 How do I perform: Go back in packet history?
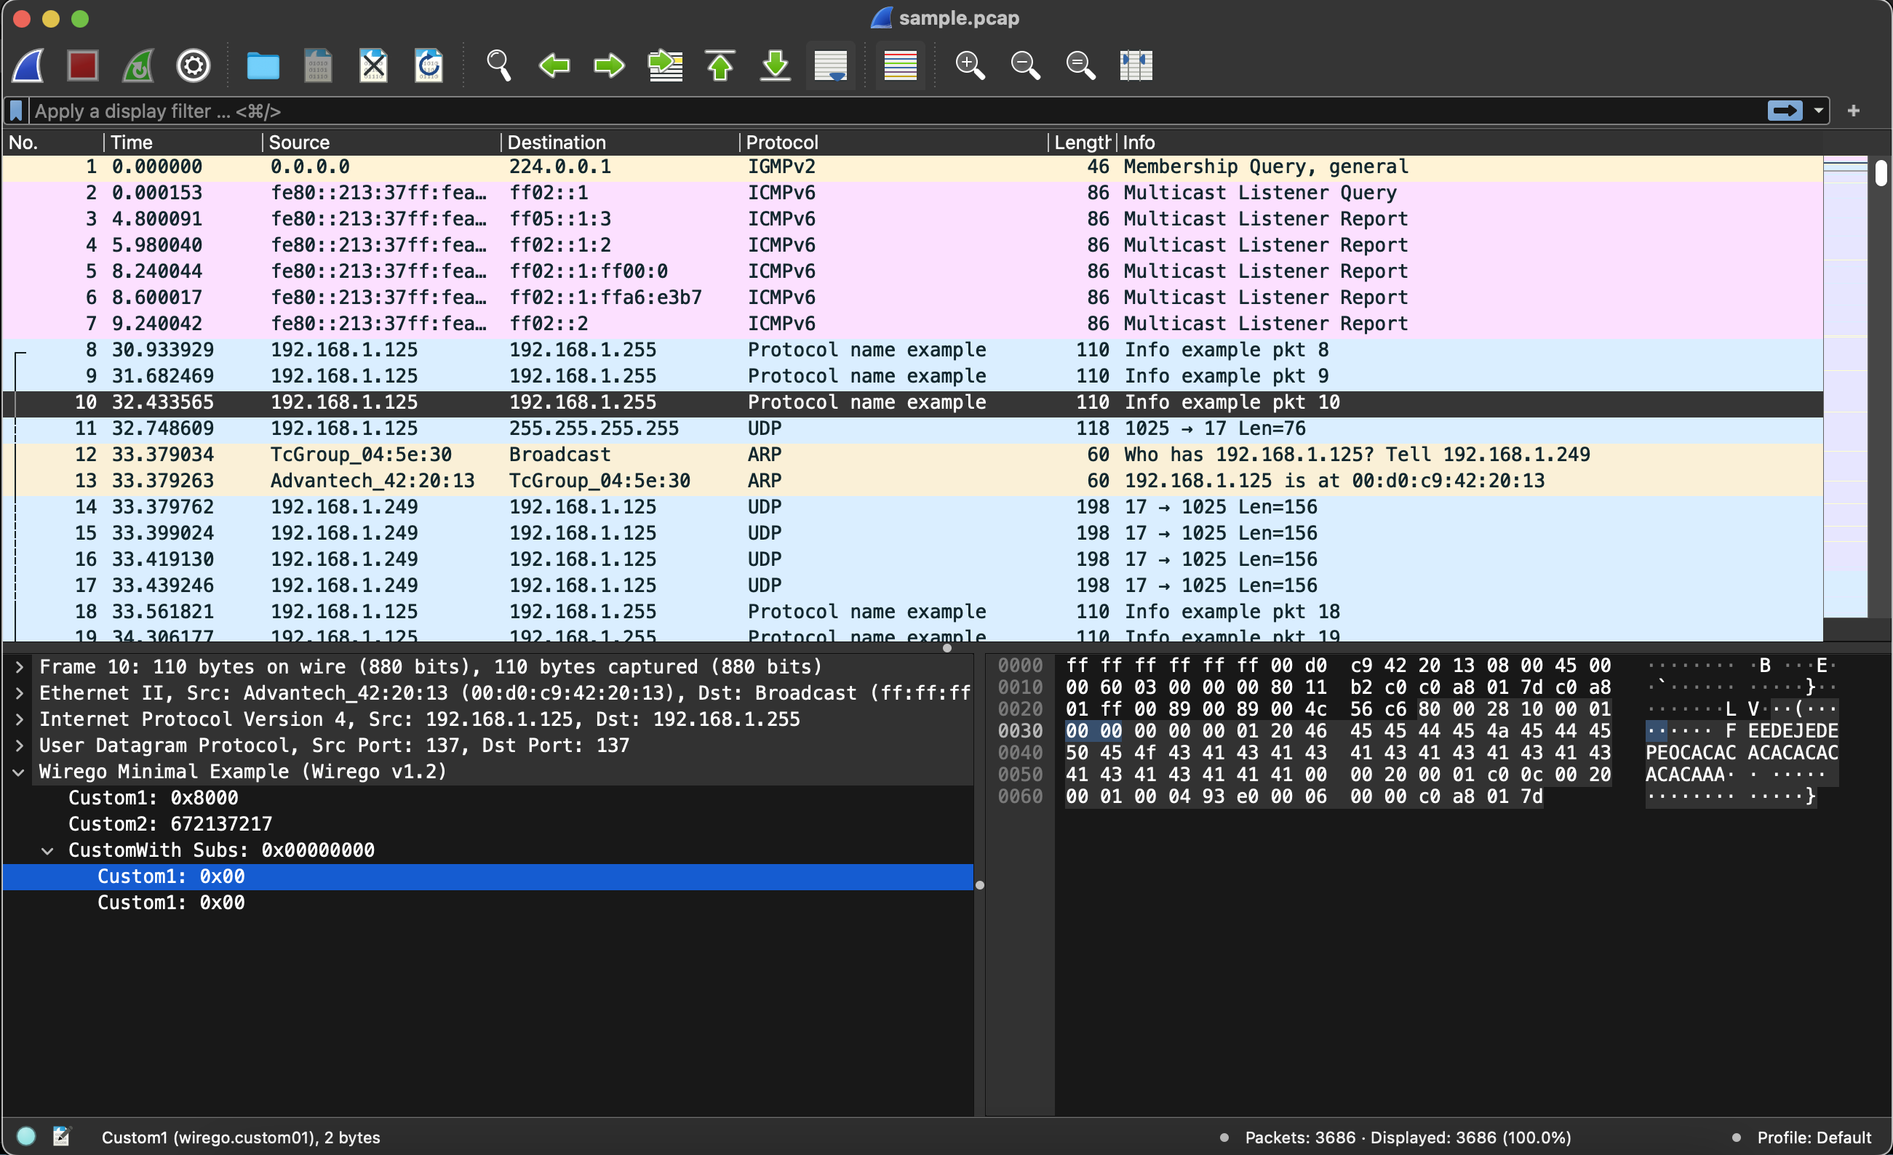(554, 65)
